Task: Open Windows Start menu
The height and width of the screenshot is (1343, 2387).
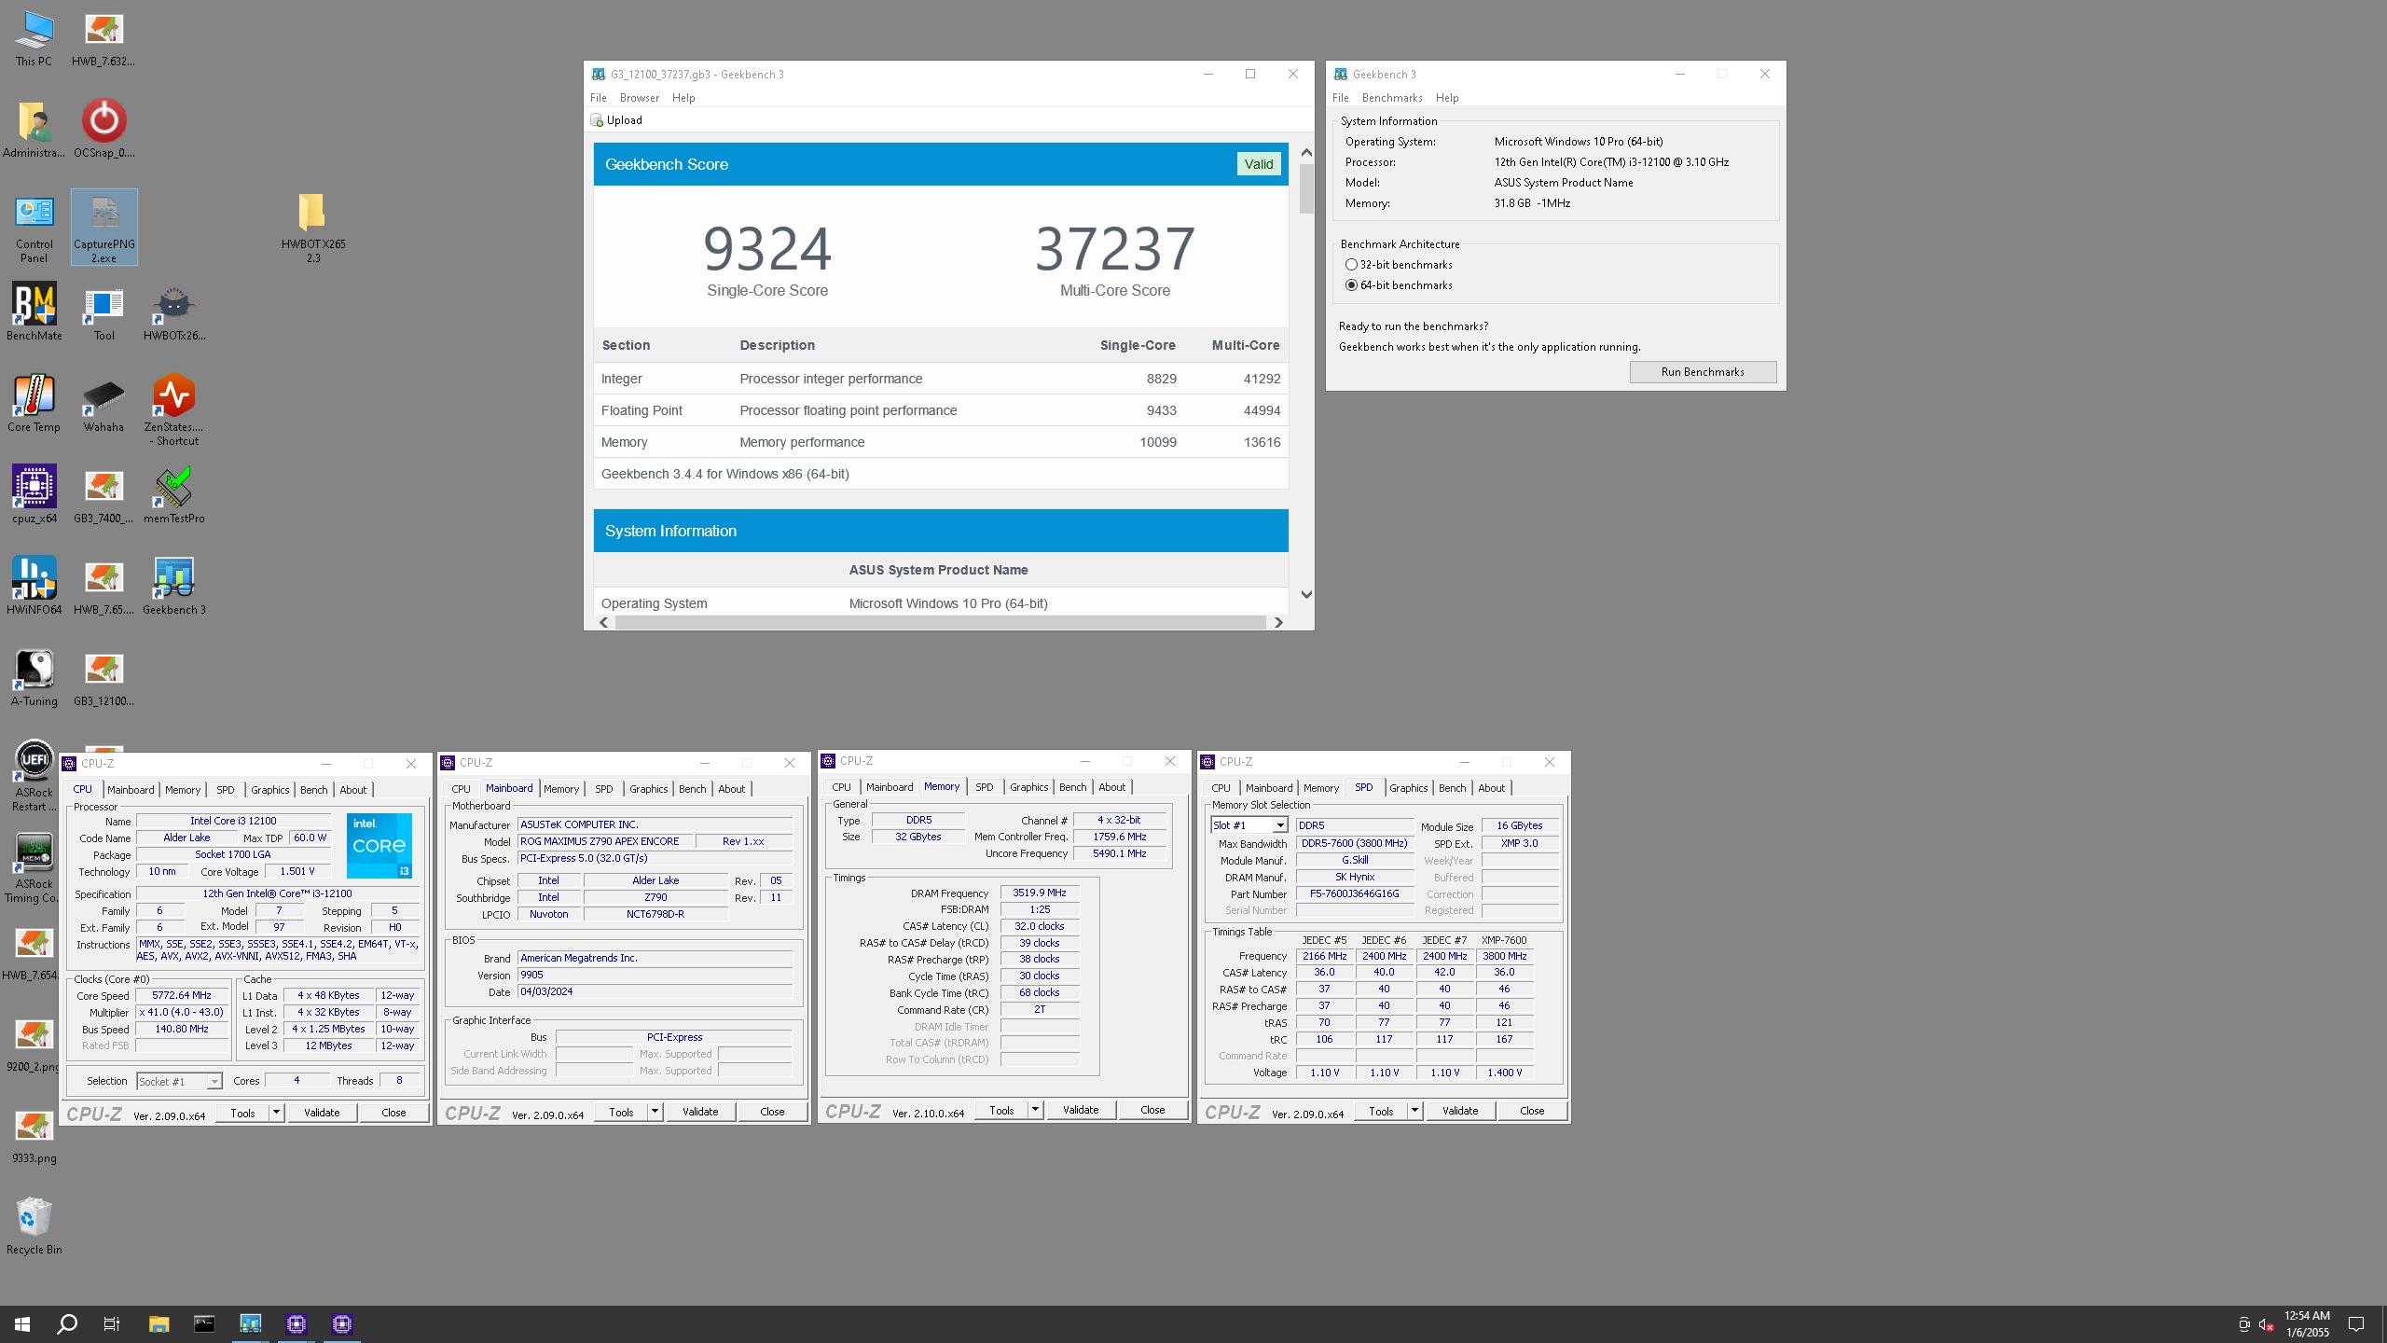Action: [x=22, y=1324]
